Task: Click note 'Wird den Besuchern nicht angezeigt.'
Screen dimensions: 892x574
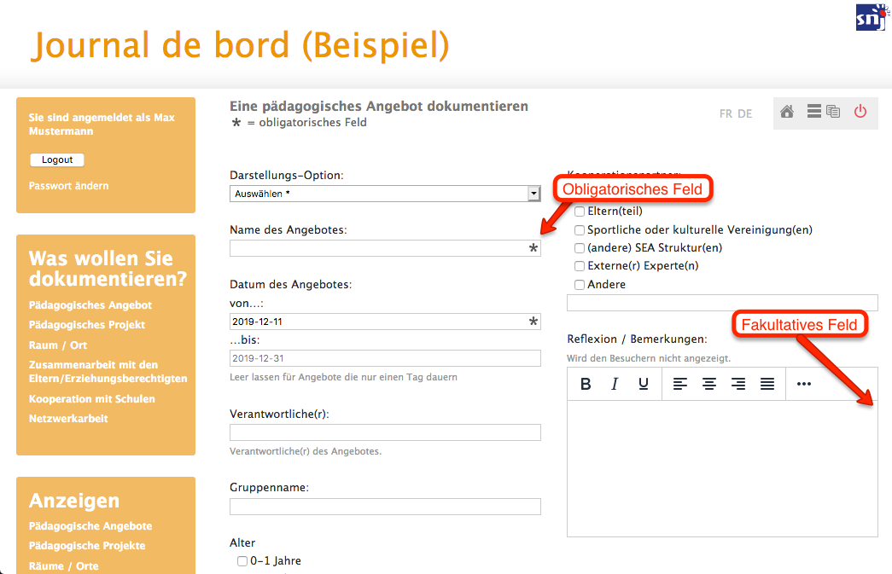Action: [x=649, y=358]
